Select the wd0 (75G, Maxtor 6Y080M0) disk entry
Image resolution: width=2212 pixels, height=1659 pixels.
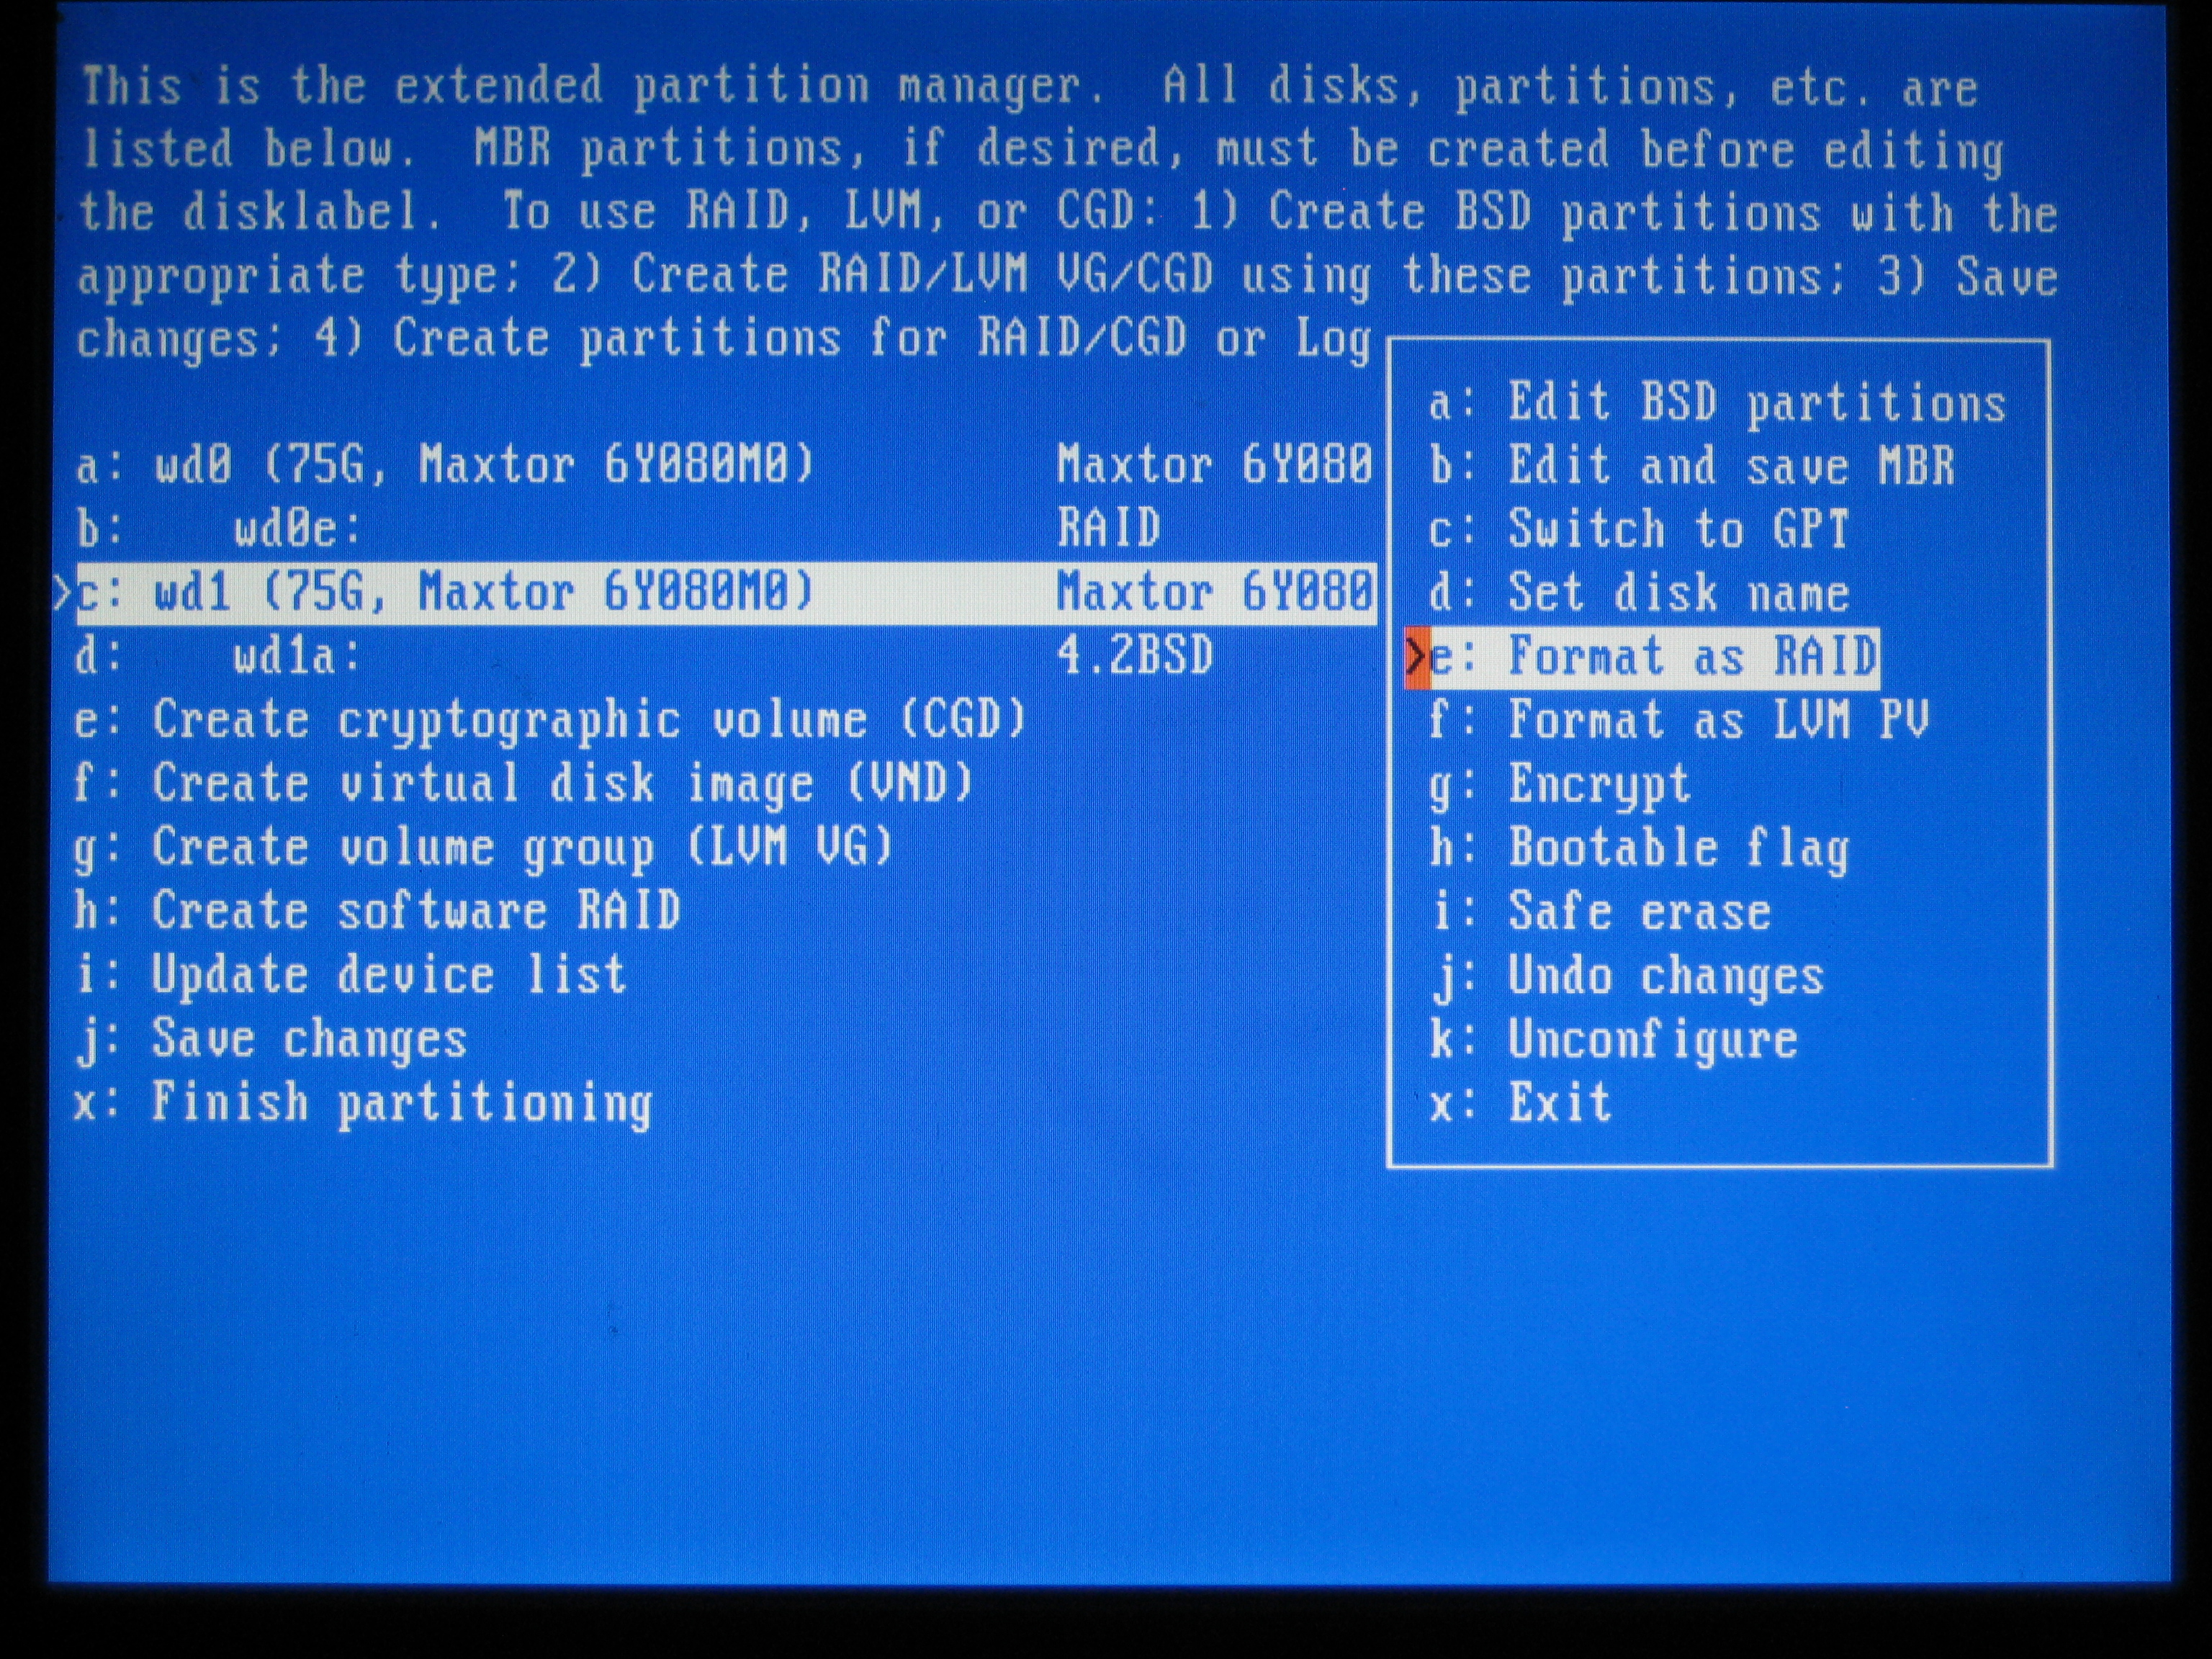pos(725,465)
